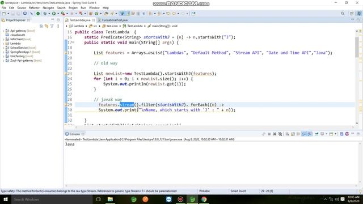Click the Terminate square icon in Console
Viewport: 363px width, 204px height.
coord(269,134)
